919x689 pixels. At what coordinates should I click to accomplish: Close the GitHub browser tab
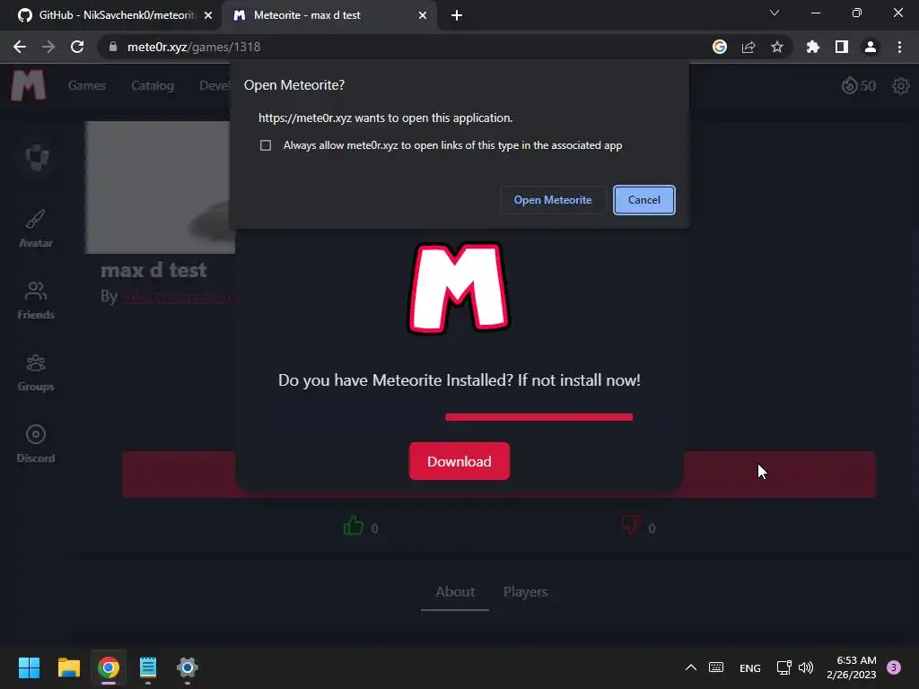coord(208,15)
